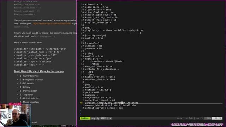Image resolution: width=226 pixels, height=127 pixels.
Task: Click 'default_playlist_scheme = m3u' line
Action: (x=104, y=108)
